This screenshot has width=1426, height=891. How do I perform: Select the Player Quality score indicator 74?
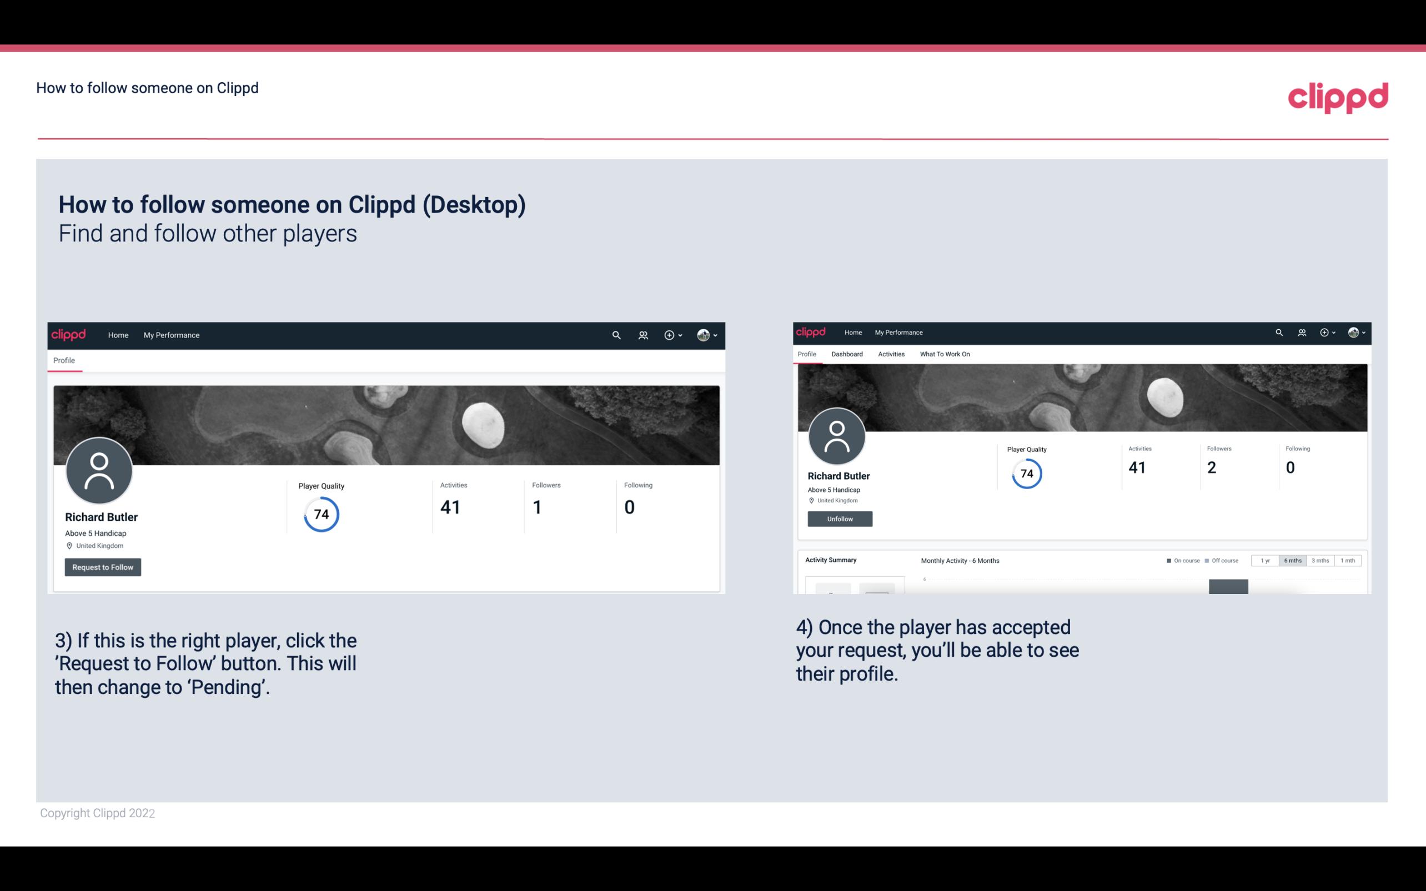[320, 514]
